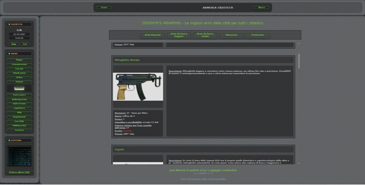Click the Mitraglietta Skorpio weapon image

tap(138, 86)
